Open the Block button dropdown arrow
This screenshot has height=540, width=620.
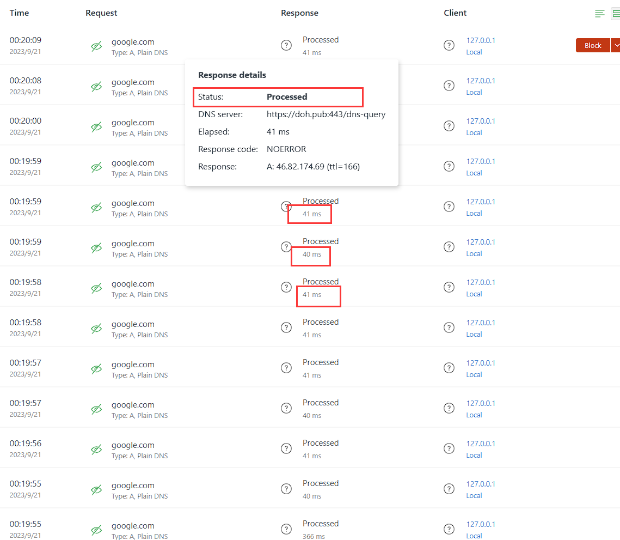[616, 45]
